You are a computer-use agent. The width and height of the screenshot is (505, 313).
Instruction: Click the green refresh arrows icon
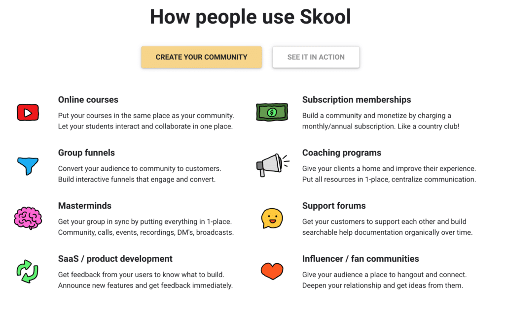point(28,271)
